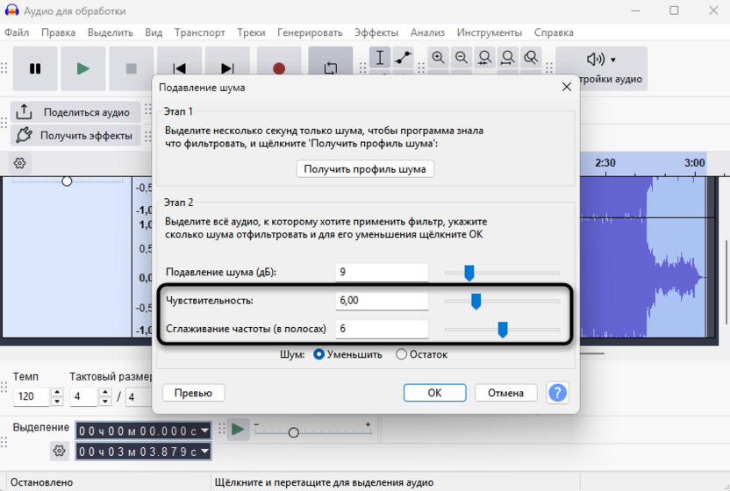
Task: Open the audio settings dropdown with speaker icon
Action: pyautogui.click(x=601, y=60)
